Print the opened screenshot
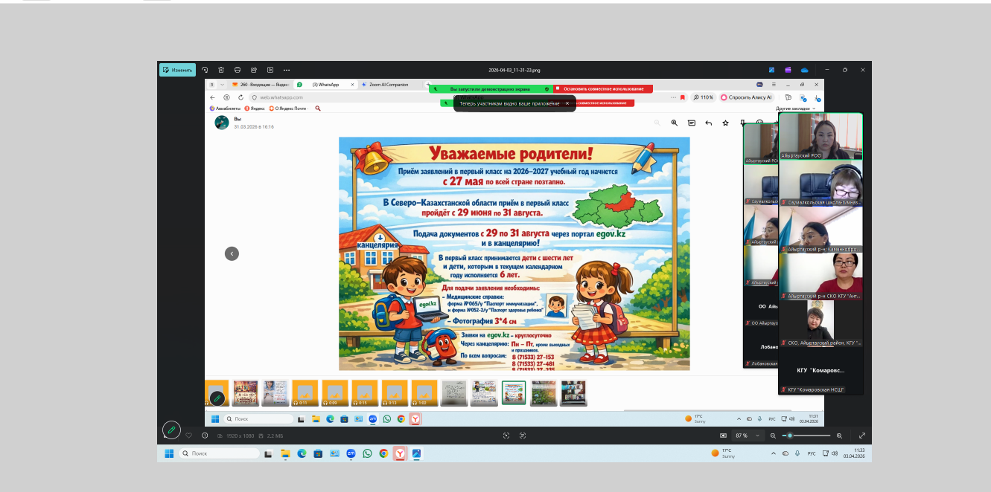This screenshot has height=492, width=991. click(238, 70)
